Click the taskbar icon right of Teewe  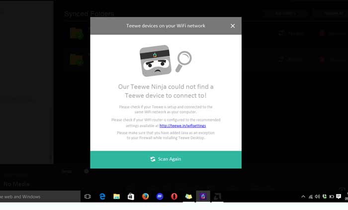(x=217, y=197)
